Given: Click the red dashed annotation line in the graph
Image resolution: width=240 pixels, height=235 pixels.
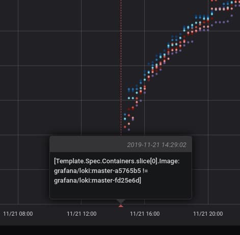Looking at the screenshot, I should coord(121,68).
